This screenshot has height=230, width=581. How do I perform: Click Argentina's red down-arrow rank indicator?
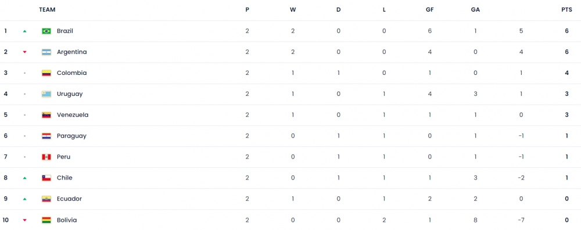point(25,52)
